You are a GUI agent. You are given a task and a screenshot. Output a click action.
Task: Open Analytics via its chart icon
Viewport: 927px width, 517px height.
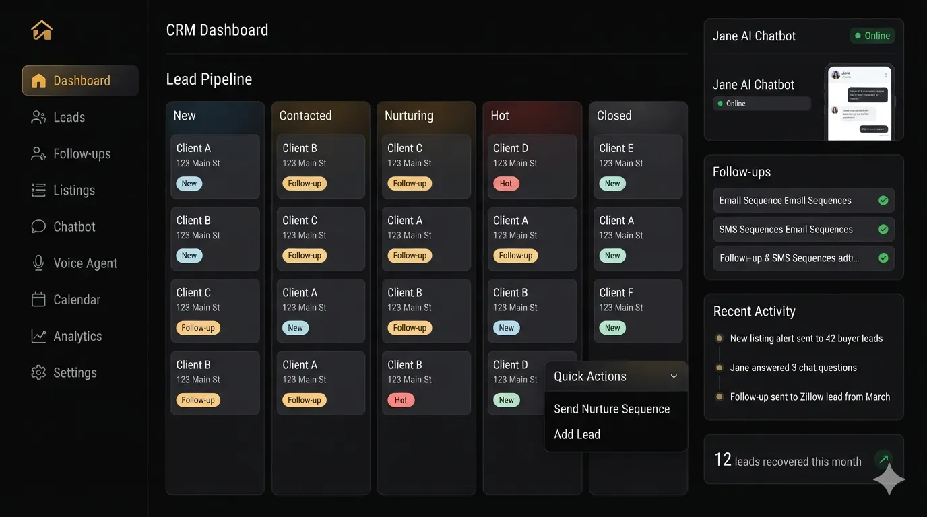(38, 336)
